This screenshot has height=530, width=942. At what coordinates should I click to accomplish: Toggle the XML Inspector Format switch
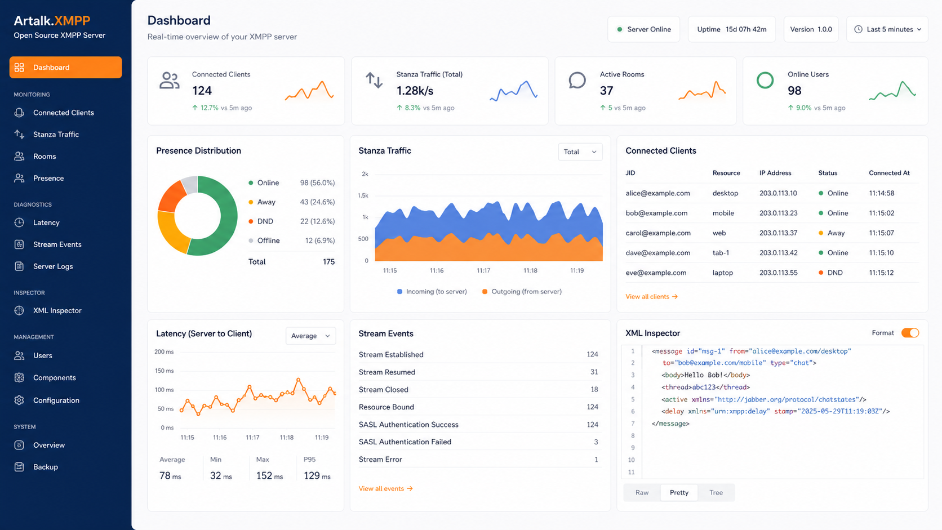(910, 333)
